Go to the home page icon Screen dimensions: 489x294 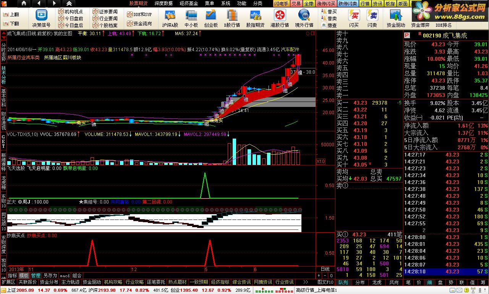(24, 3)
